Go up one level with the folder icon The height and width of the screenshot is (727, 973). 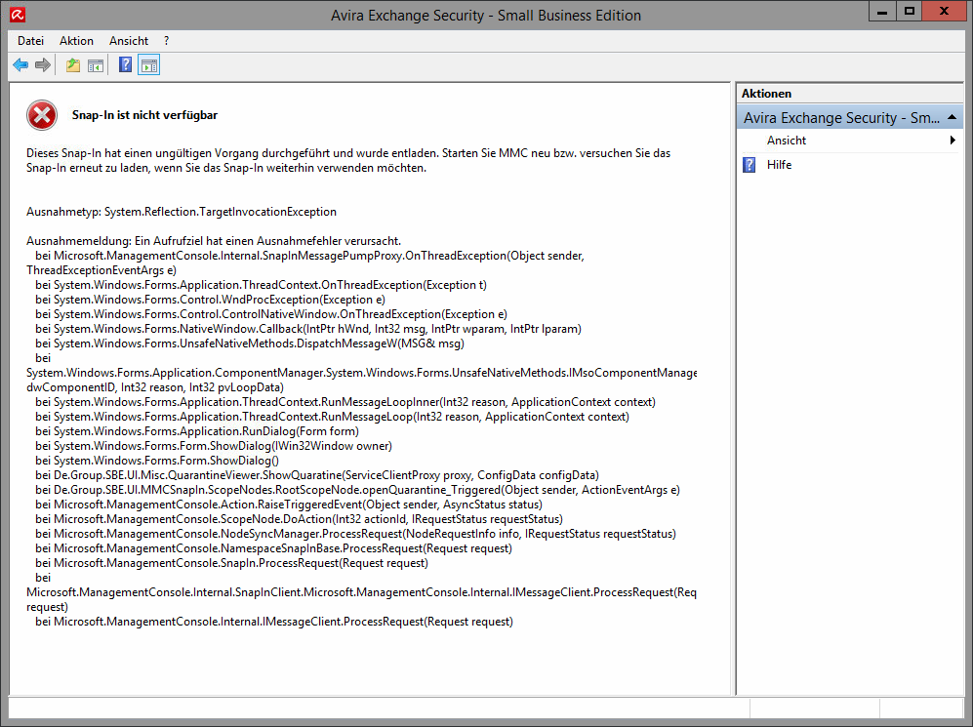73,65
